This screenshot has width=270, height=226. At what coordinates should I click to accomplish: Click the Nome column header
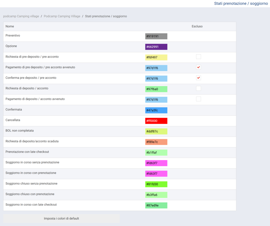[x=10, y=26]
